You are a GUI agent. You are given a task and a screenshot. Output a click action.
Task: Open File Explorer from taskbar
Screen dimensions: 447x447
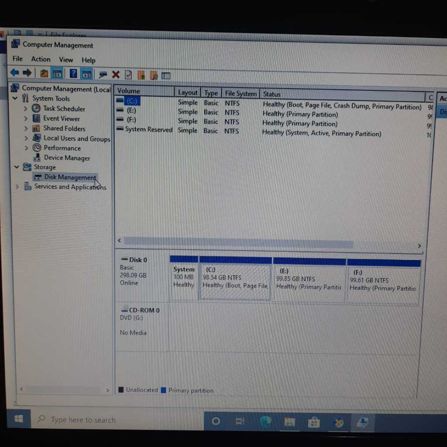289,422
